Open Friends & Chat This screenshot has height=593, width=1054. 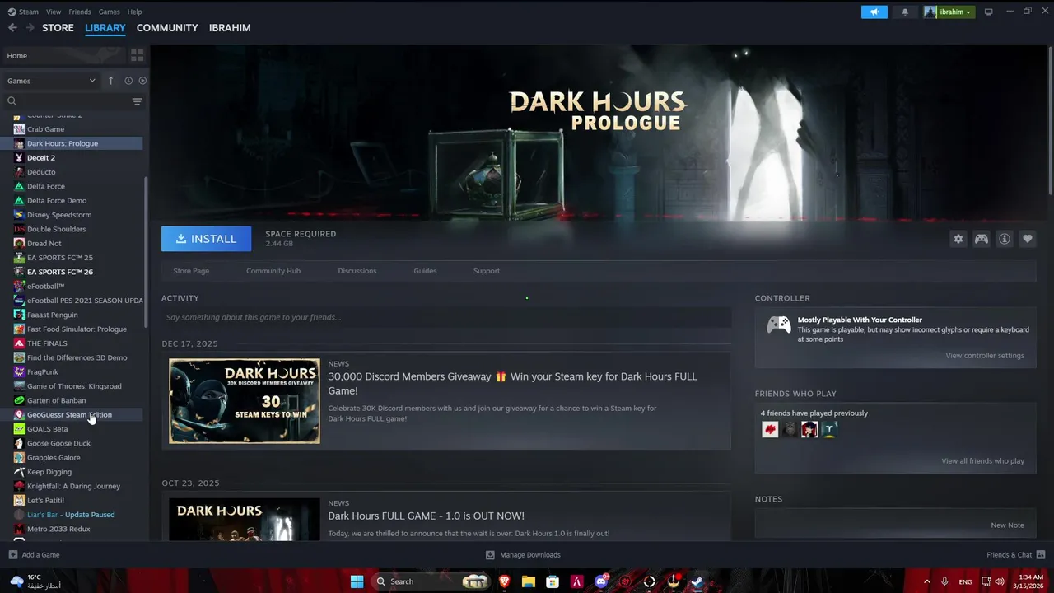pyautogui.click(x=1016, y=555)
